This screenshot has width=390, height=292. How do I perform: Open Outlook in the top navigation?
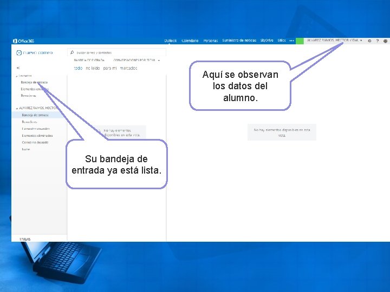tap(171, 41)
